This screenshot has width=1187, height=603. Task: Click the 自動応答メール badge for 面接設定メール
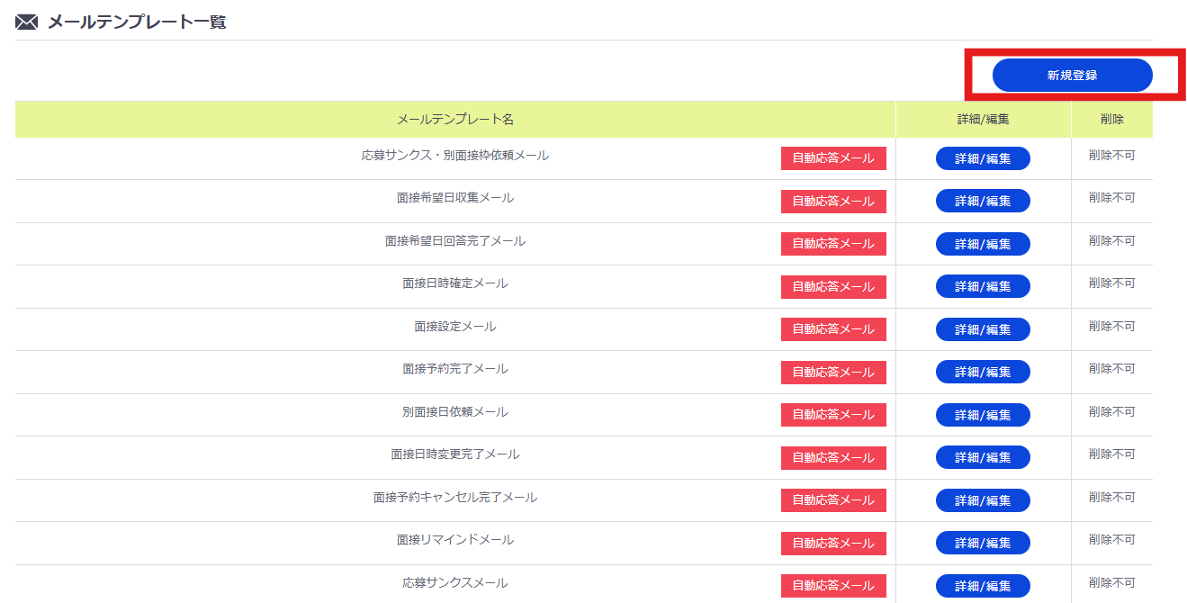coord(832,328)
